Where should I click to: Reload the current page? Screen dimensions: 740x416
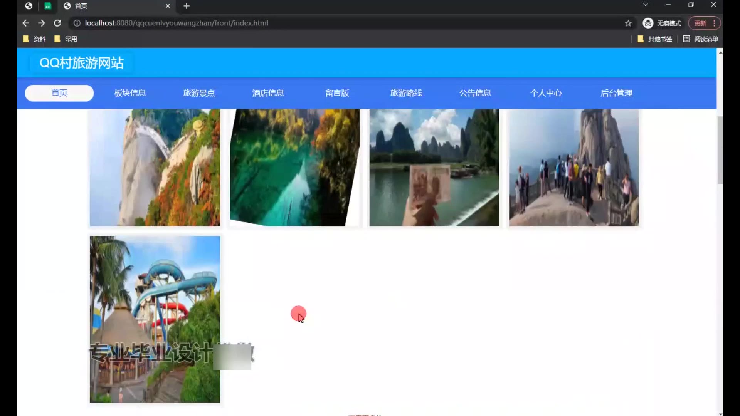tap(57, 23)
